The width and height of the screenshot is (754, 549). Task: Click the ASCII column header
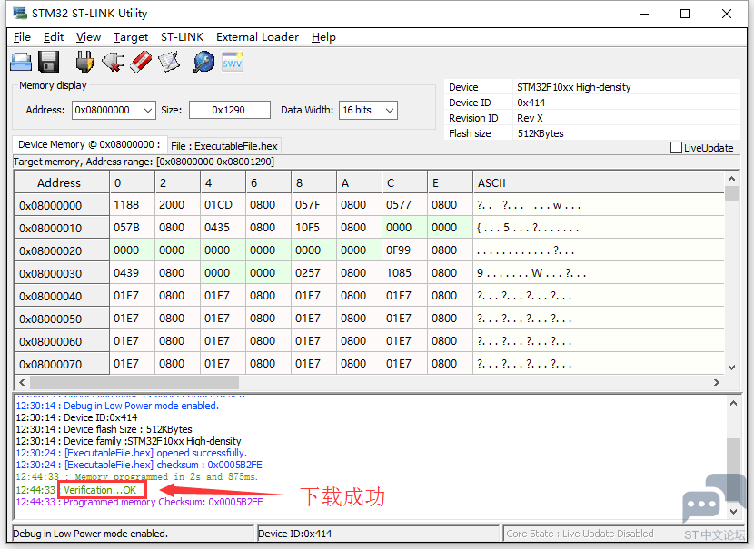[x=598, y=183]
